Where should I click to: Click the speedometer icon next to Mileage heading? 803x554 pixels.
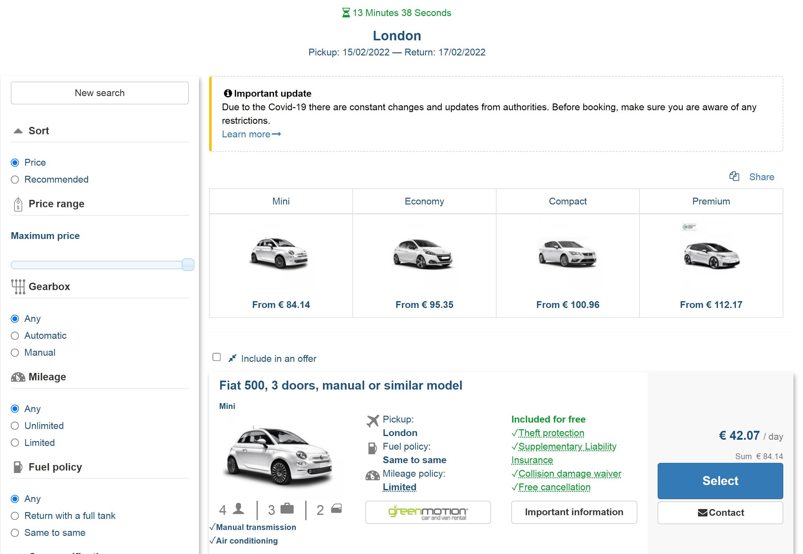tap(18, 377)
